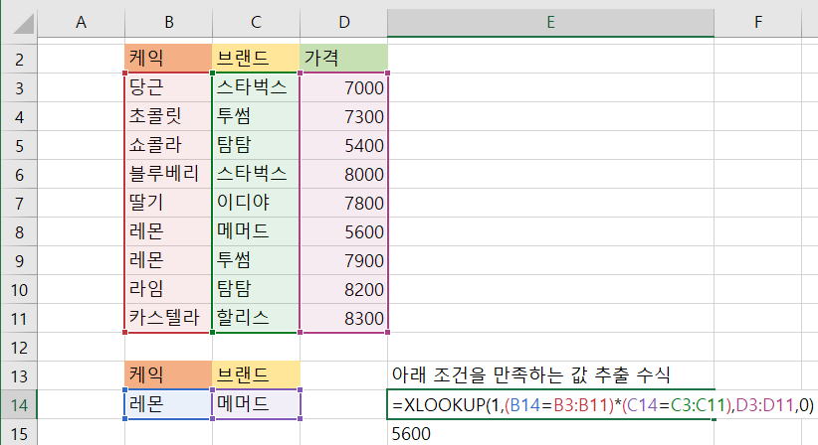
Task: Select the 탐탐 cell in row 10
Action: click(256, 289)
